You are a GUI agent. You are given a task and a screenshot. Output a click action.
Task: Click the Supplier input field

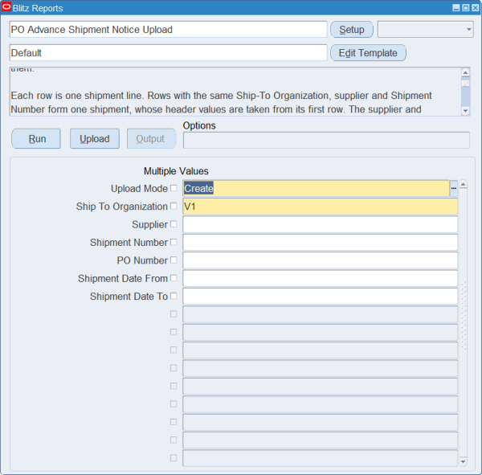[x=320, y=224]
